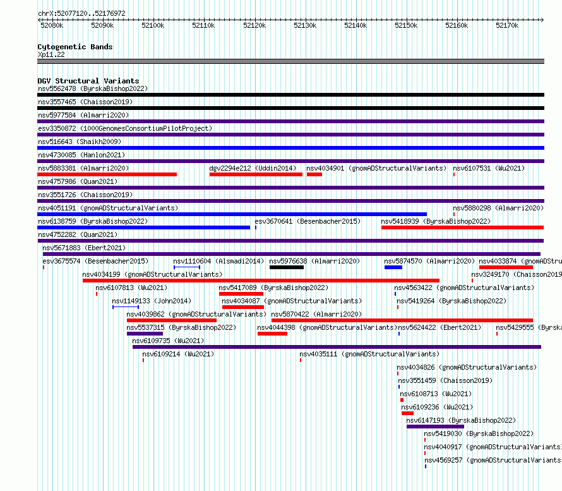
Task: Click the Cytogenetic Bands track title
Action: [x=75, y=47]
